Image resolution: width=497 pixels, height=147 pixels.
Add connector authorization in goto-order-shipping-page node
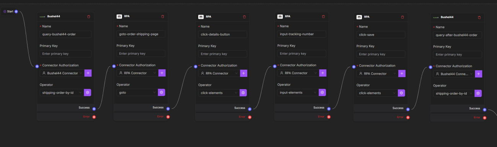tap(162, 73)
